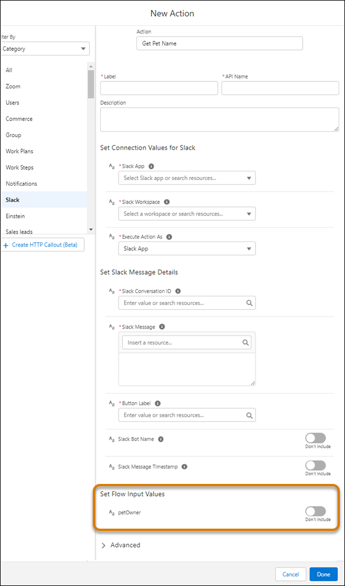Select the Slack category
345x586 pixels.
point(44,200)
